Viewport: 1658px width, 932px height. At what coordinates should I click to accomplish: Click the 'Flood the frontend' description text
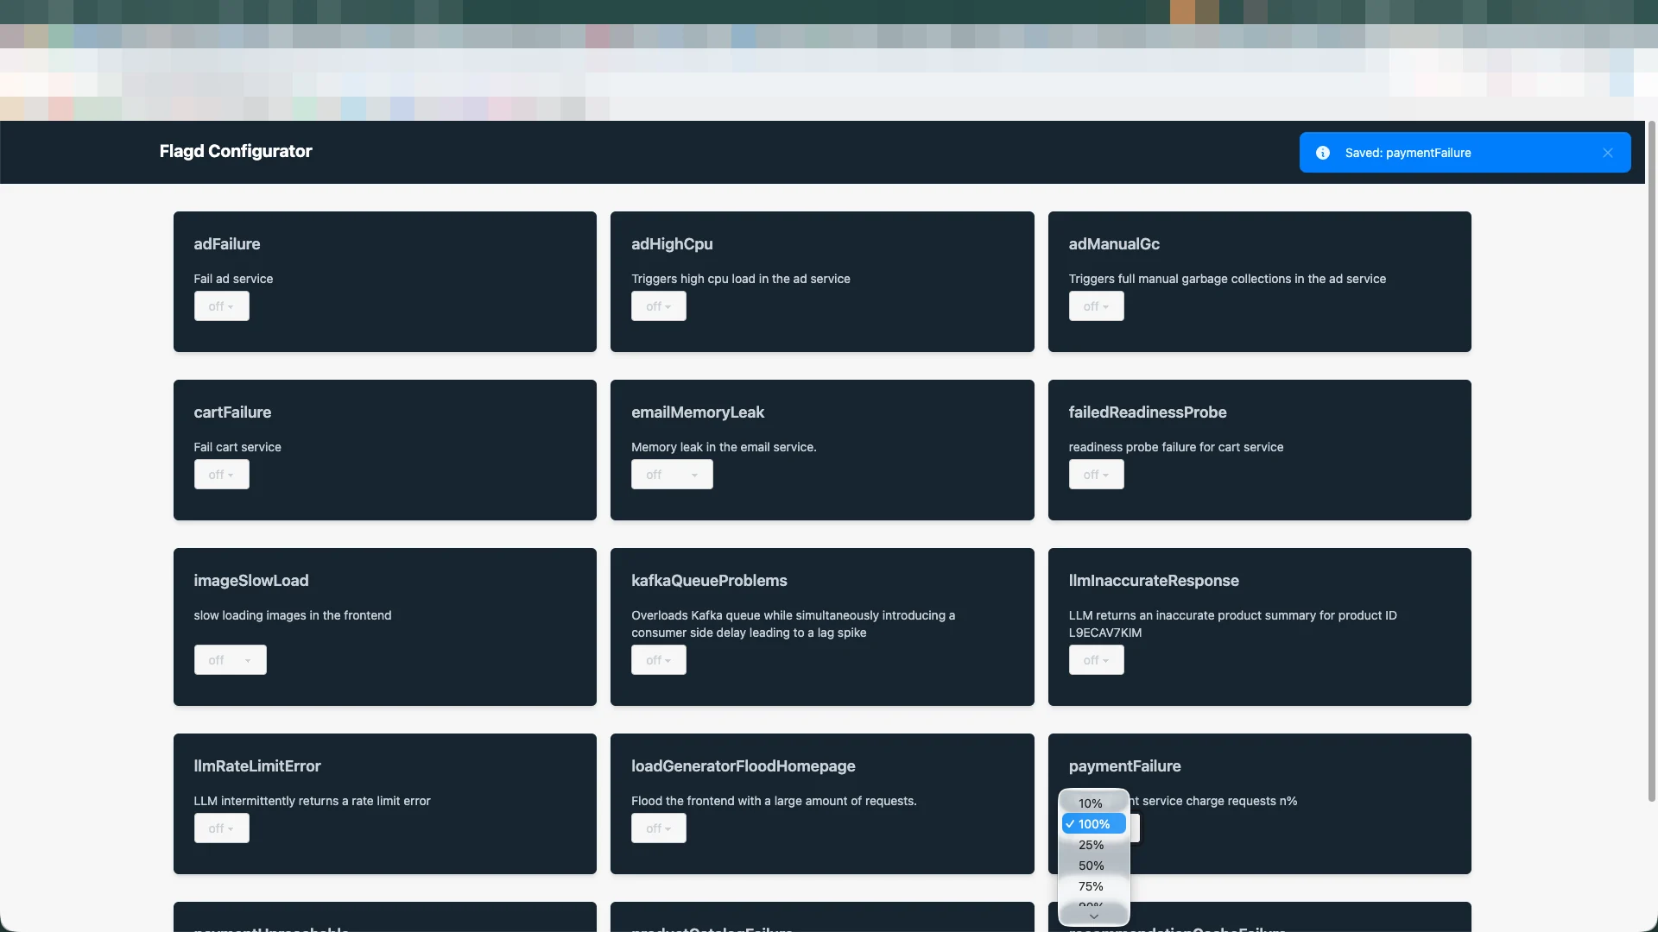(774, 801)
